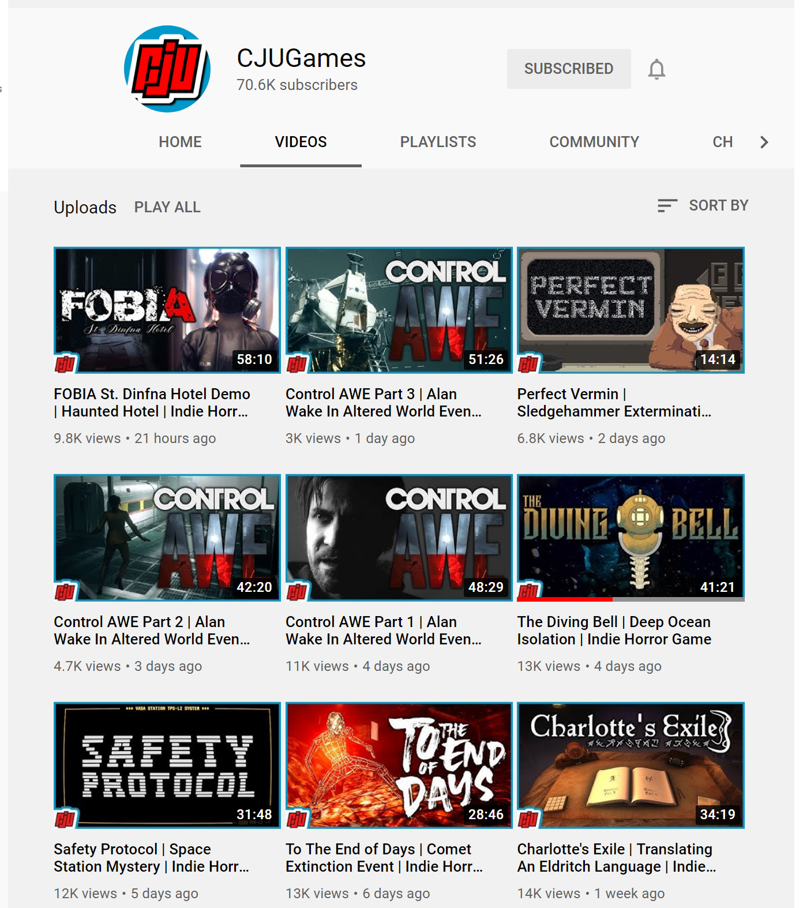803x908 pixels.
Task: Toggle the SUBSCRIBED button
Action: coord(568,69)
